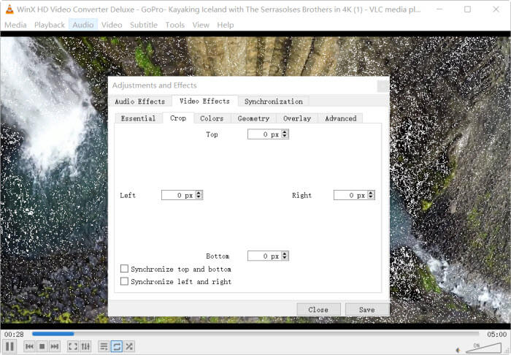Maximize the VLC media player window
Image resolution: width=511 pixels, height=355 pixels.
[x=467, y=9]
